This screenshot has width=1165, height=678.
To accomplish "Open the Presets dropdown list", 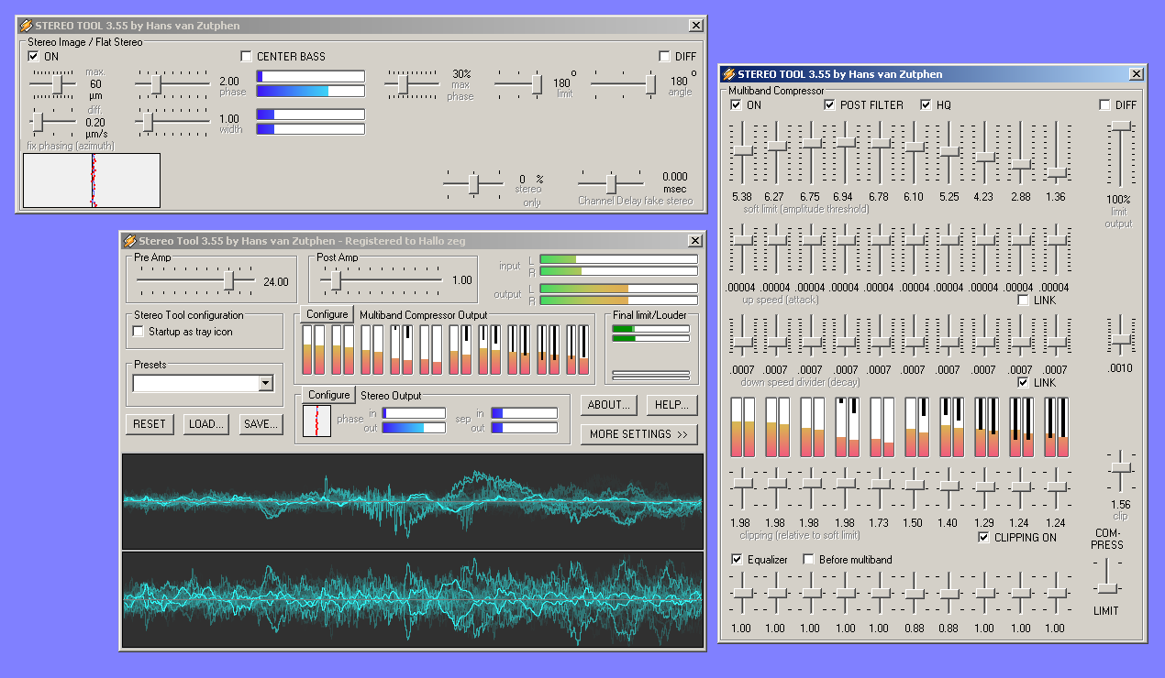I will [266, 384].
